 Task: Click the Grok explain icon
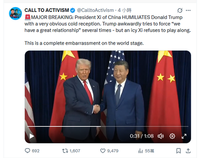[x=180, y=10]
